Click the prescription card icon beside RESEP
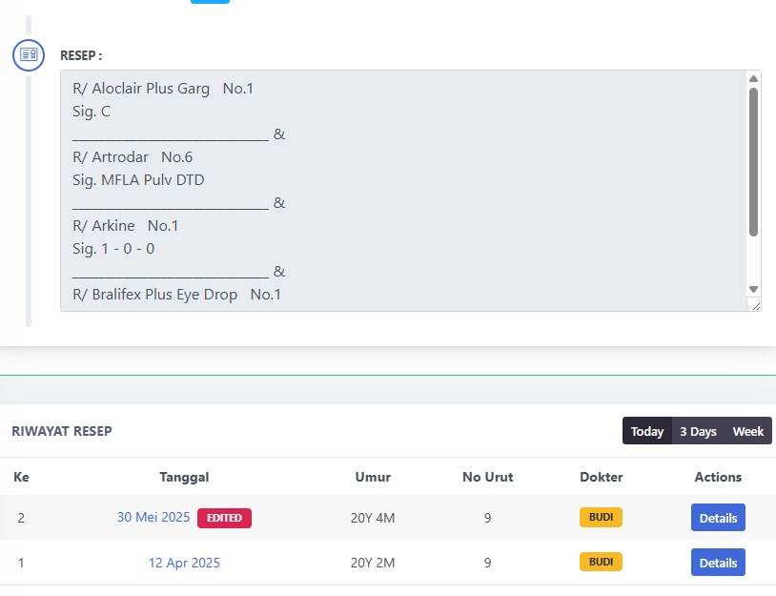 pos(29,55)
